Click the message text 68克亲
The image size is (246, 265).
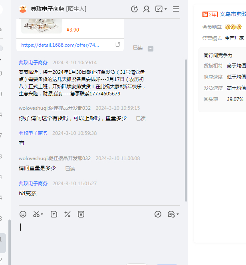point(28,193)
